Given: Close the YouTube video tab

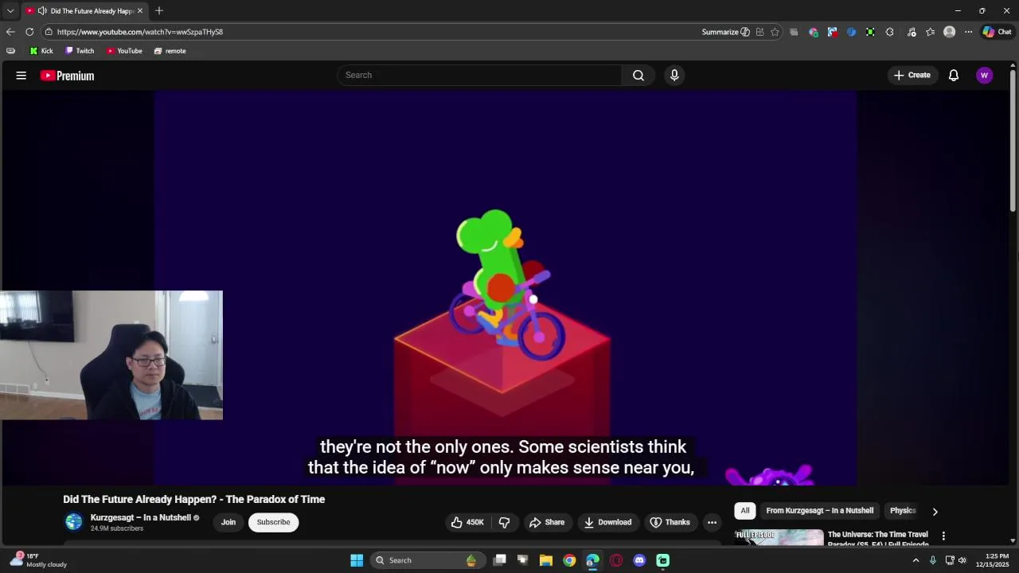Looking at the screenshot, I should pyautogui.click(x=140, y=10).
